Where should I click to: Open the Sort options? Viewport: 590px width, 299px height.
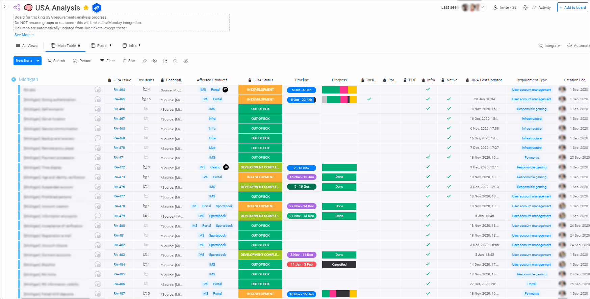[129, 61]
